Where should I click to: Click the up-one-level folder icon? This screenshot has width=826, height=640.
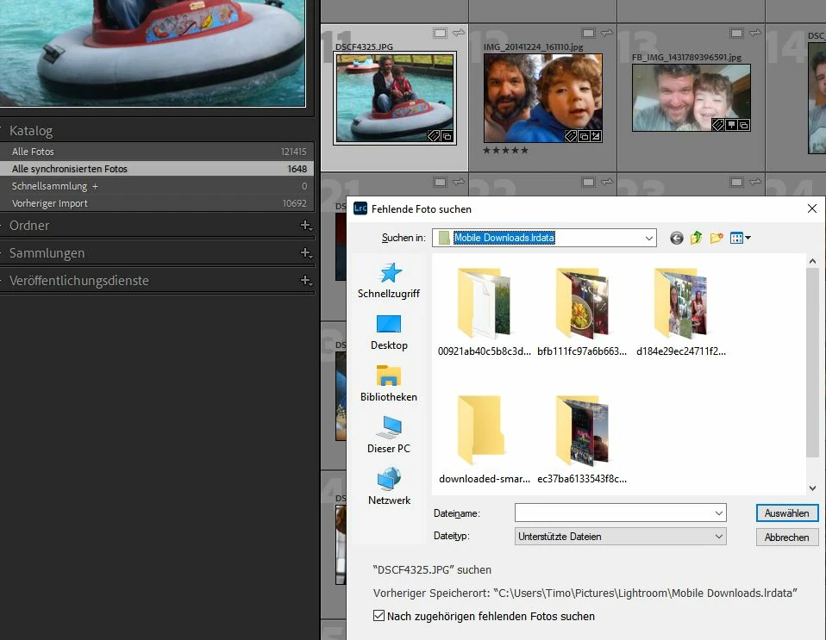[x=697, y=238]
